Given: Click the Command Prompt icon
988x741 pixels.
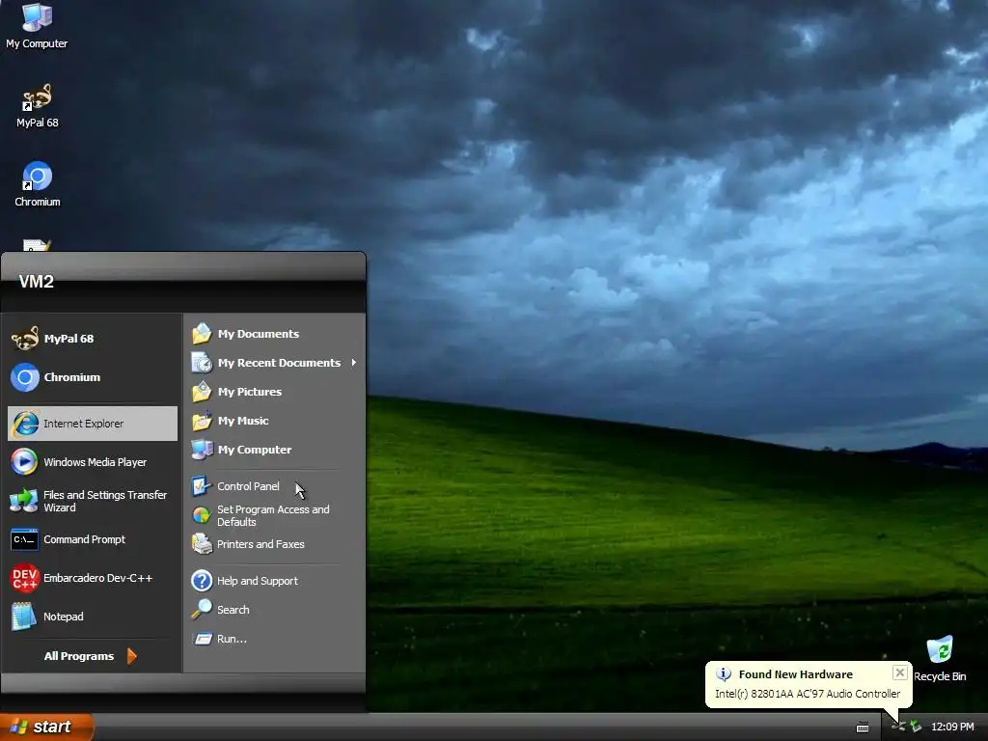Looking at the screenshot, I should 24,540.
